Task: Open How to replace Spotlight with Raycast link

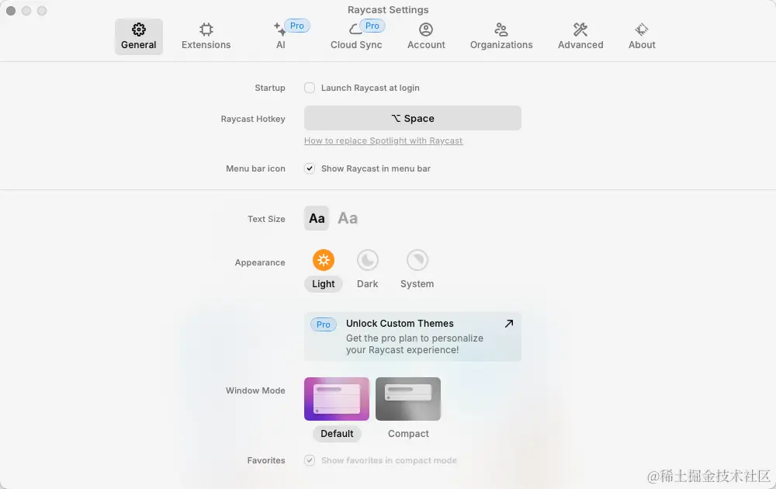Action: (x=383, y=140)
